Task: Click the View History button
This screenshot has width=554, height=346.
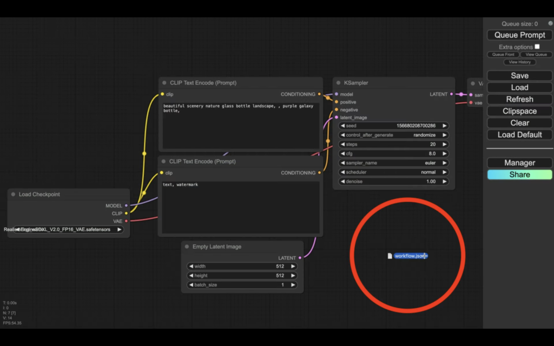Action: pos(519,62)
